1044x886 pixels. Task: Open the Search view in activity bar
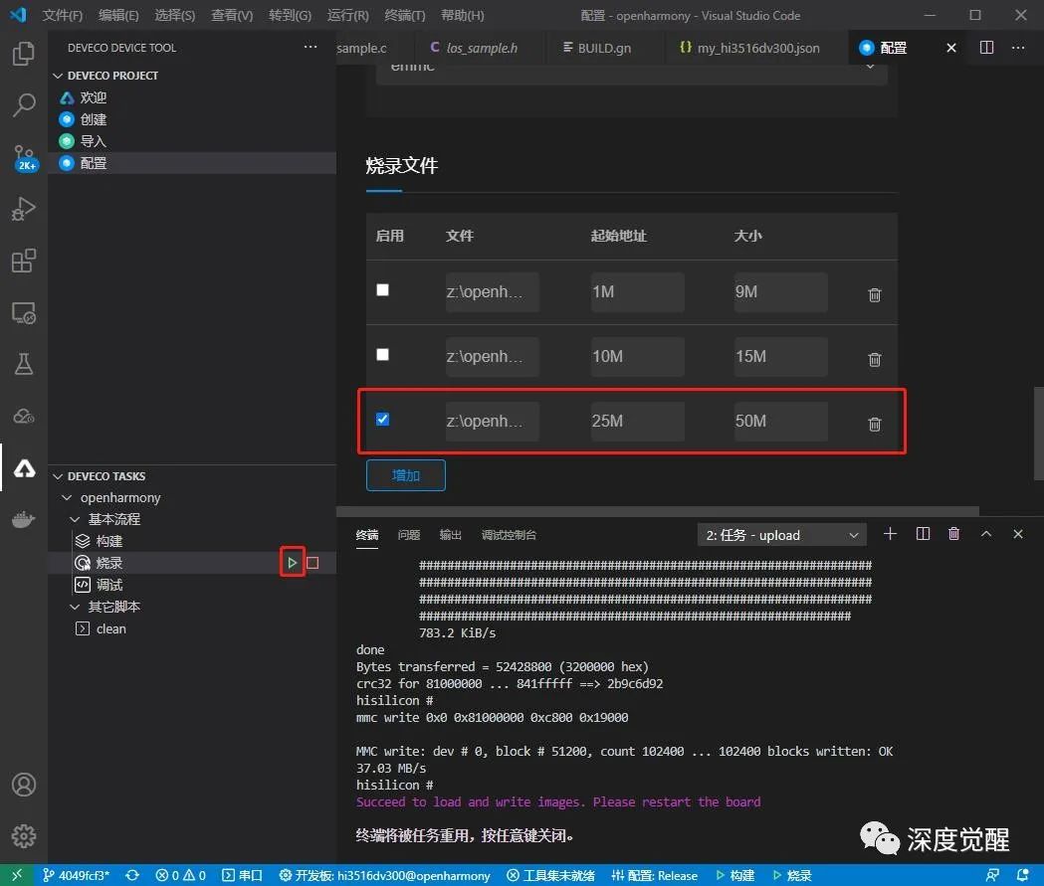[24, 105]
